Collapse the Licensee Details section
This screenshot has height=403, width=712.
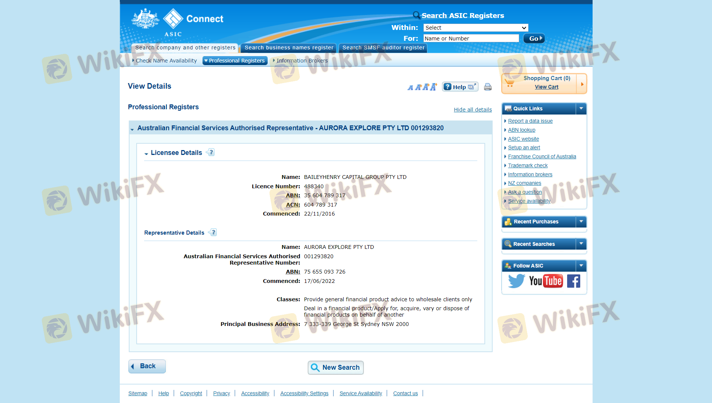click(x=146, y=153)
